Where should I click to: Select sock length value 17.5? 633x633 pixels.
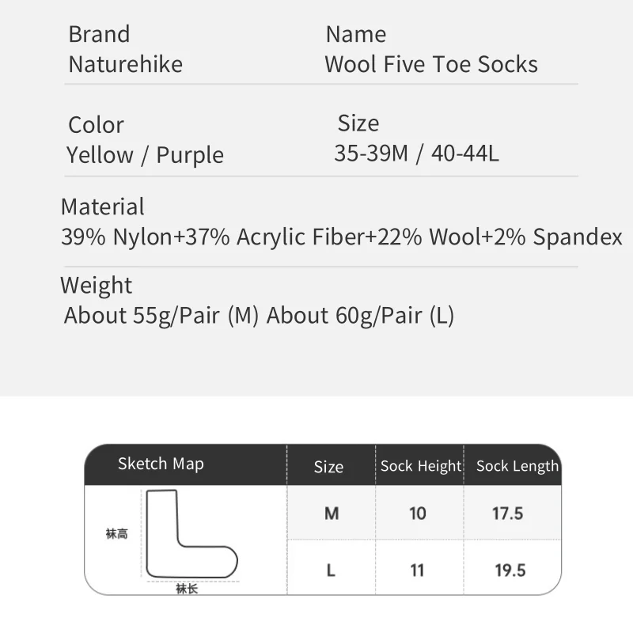pyautogui.click(x=508, y=514)
